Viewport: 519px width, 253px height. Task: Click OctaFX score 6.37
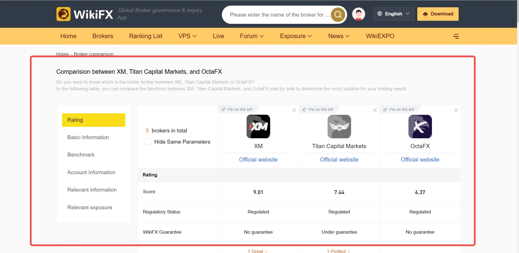point(420,192)
